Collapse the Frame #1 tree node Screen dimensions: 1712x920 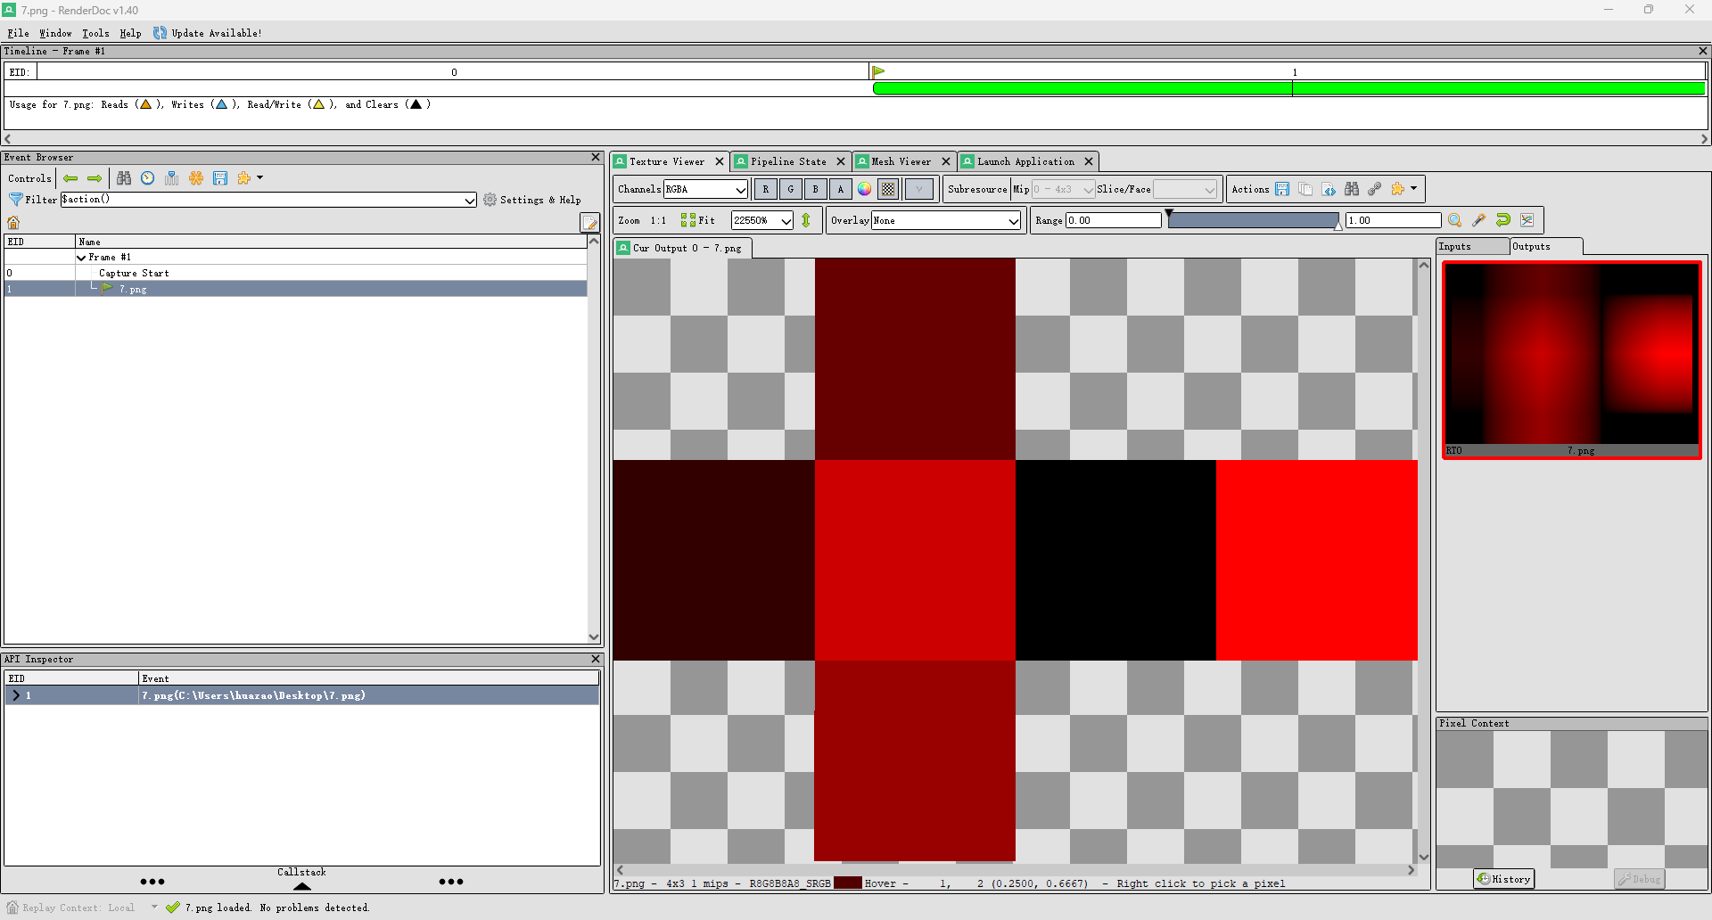pyautogui.click(x=82, y=258)
